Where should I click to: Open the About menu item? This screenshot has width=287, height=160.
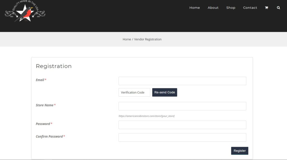tap(213, 8)
